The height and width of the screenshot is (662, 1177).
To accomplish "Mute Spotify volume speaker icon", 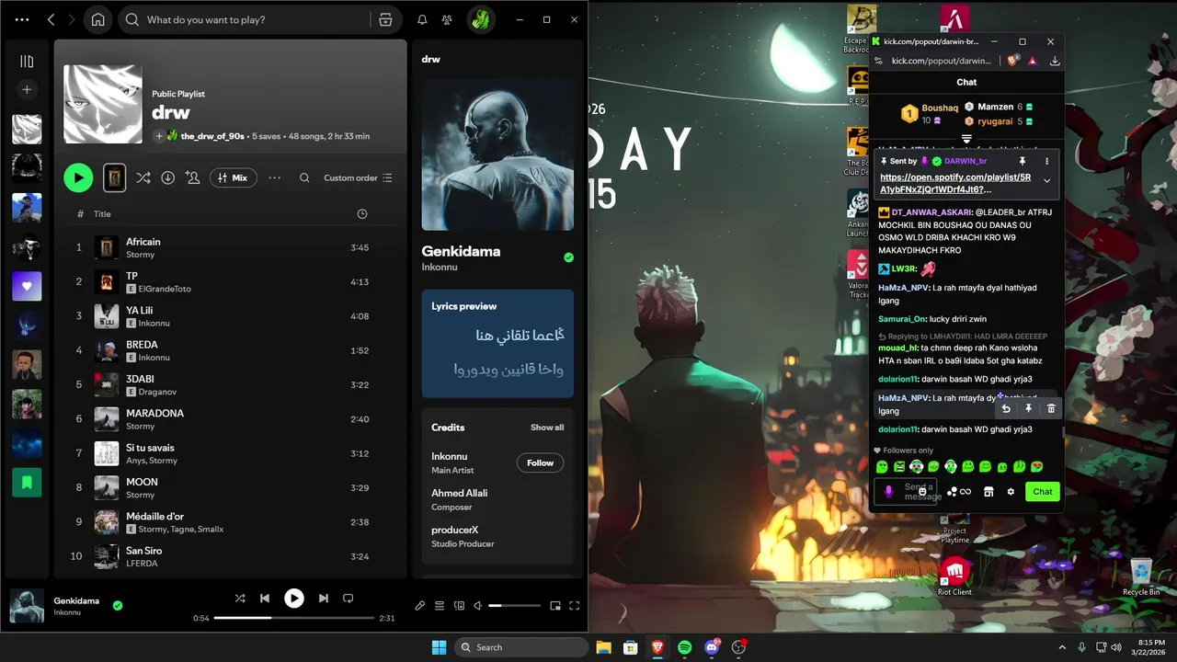I will [x=477, y=606].
